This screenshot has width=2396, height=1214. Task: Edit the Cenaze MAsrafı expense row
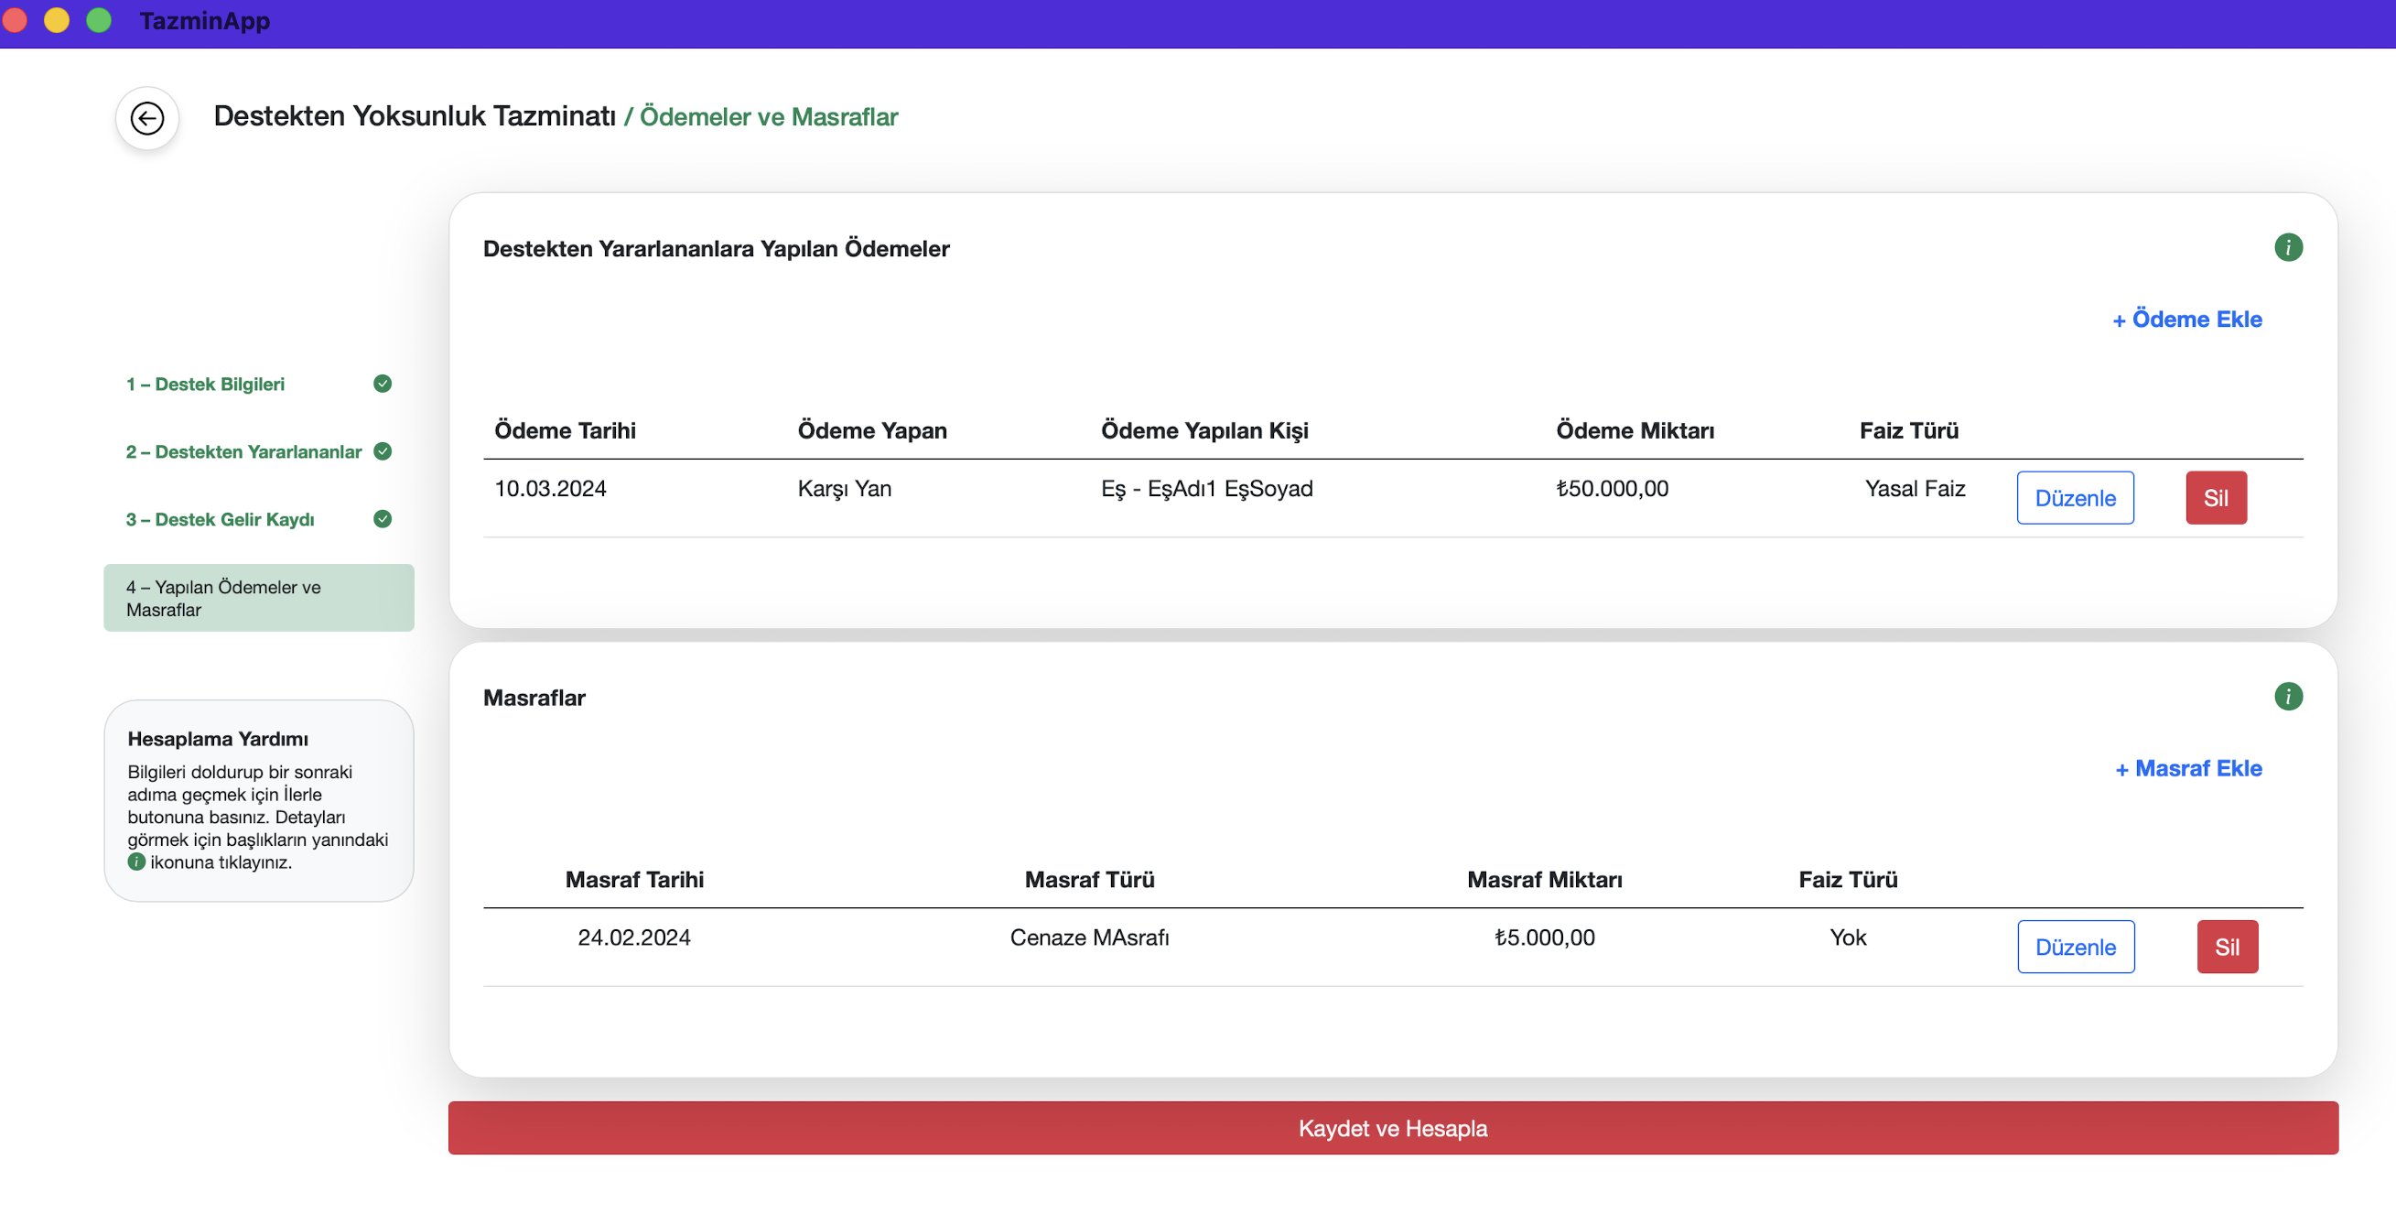[x=2075, y=947]
